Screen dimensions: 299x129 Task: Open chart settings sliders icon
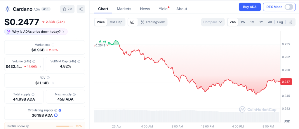[290, 22]
